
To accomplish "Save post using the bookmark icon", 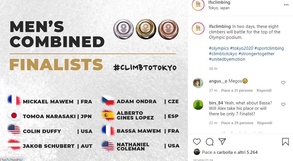I will (x=285, y=142).
